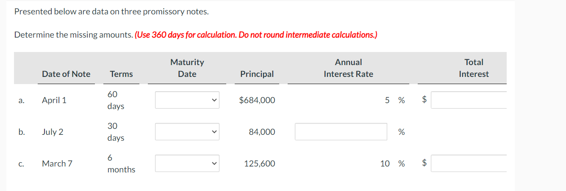Click the Principal column header
This screenshot has height=191, width=566.
point(257,74)
